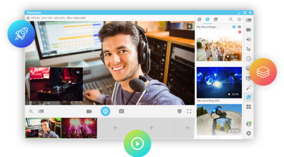Rename My Recordings with the pencil icon
The image size is (284, 157).
tap(218, 27)
